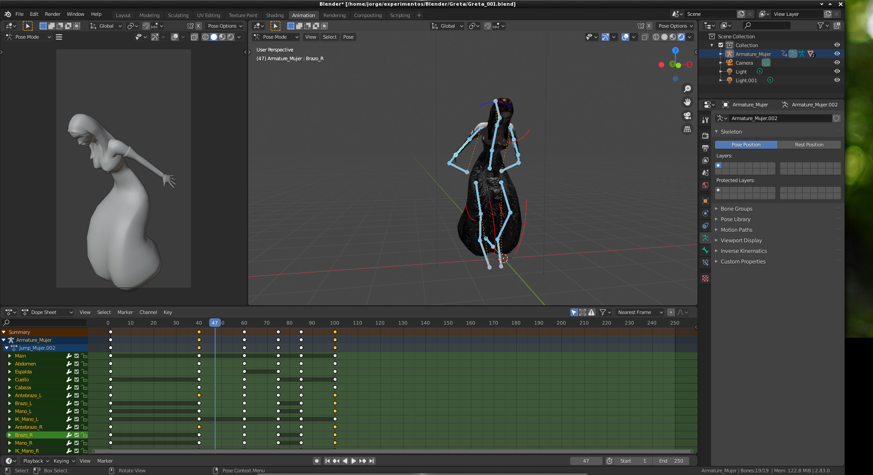This screenshot has width=873, height=475.
Task: Click the proportional editing icon
Action: tap(472, 26)
